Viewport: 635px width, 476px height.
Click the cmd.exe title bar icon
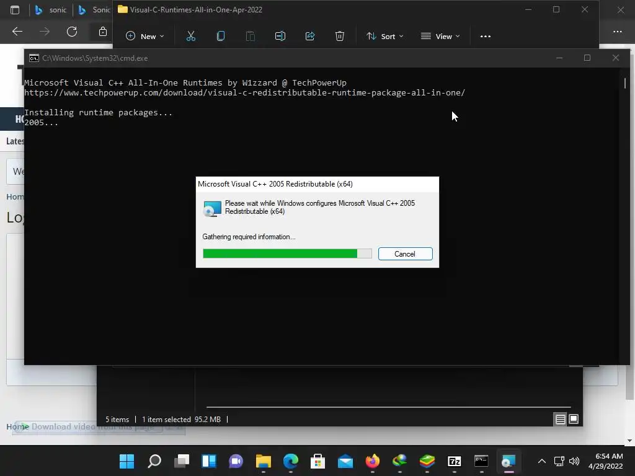34,58
